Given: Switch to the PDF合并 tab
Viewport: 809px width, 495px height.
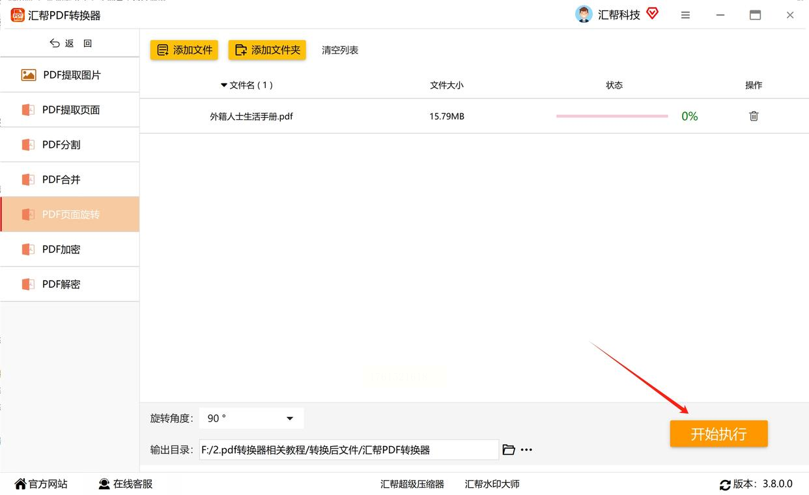Looking at the screenshot, I should (70, 179).
